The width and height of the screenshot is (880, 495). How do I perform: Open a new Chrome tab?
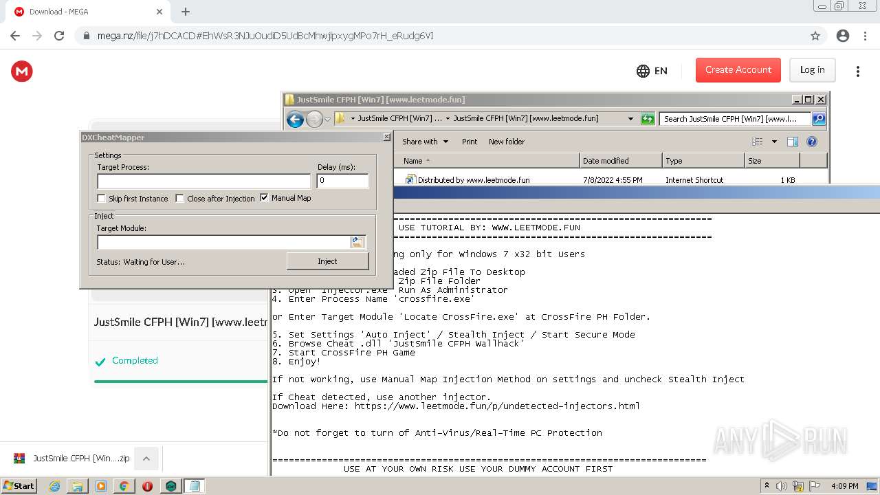point(186,12)
